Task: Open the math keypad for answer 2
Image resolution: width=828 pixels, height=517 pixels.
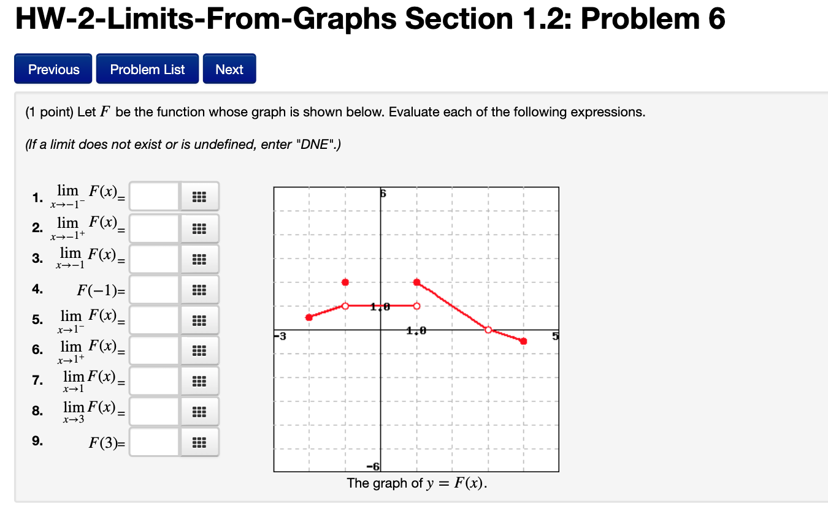Action: coord(199,228)
